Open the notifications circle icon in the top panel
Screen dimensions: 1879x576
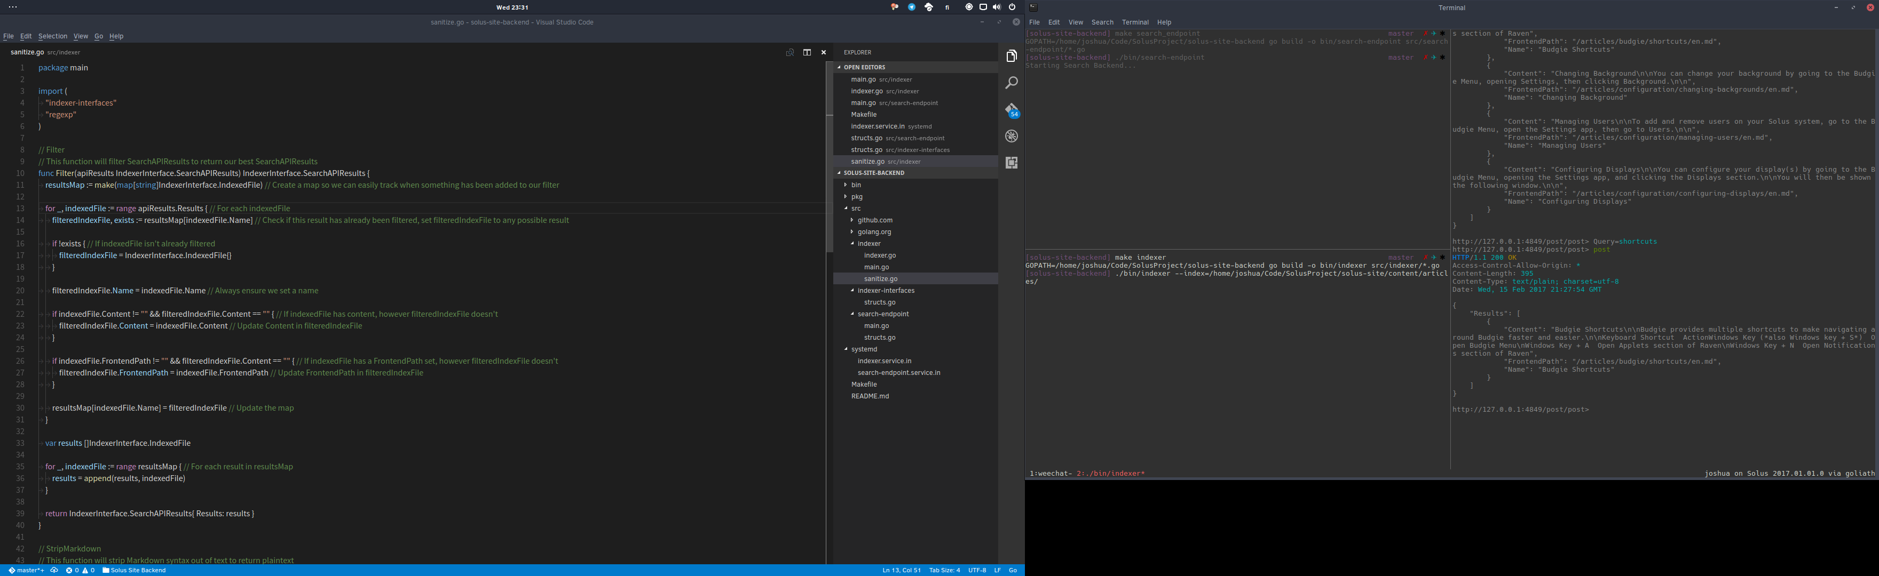[x=969, y=7]
